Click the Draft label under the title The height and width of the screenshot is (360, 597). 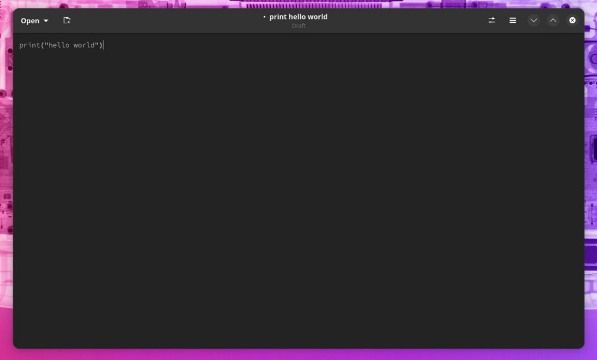tap(298, 26)
